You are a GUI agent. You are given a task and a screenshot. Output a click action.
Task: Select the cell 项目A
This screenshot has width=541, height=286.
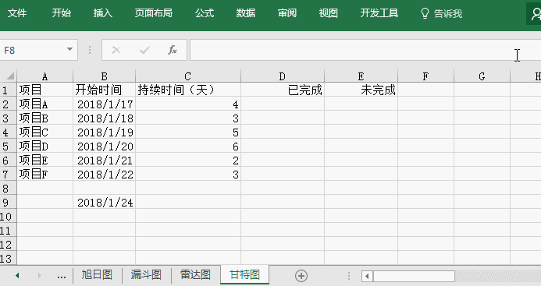pyautogui.click(x=44, y=104)
